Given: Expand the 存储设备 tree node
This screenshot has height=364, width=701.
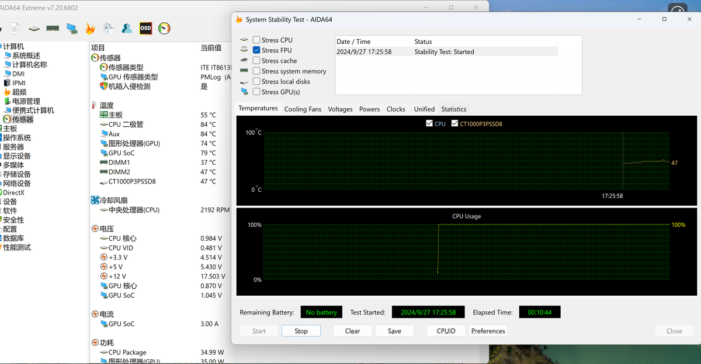Looking at the screenshot, I should [17, 174].
